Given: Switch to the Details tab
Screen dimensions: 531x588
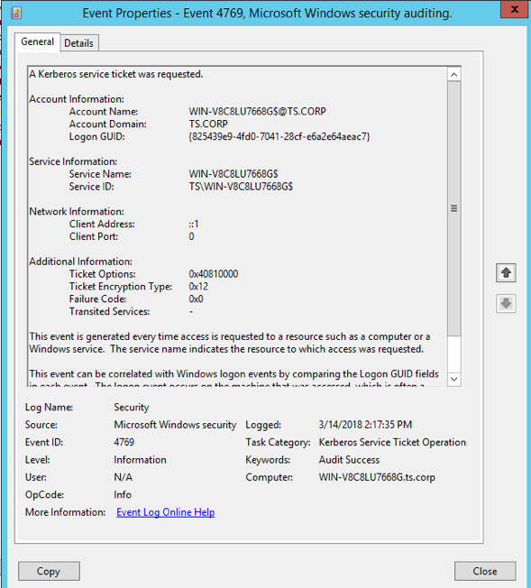Looking at the screenshot, I should 78,43.
